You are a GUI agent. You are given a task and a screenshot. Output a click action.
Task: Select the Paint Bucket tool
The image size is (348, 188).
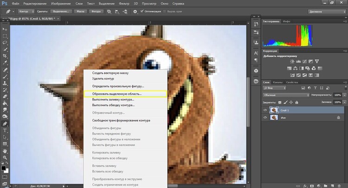[5, 103]
